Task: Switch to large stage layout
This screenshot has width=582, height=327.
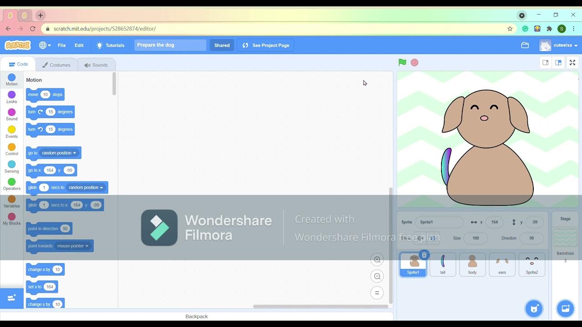Action: [558, 63]
